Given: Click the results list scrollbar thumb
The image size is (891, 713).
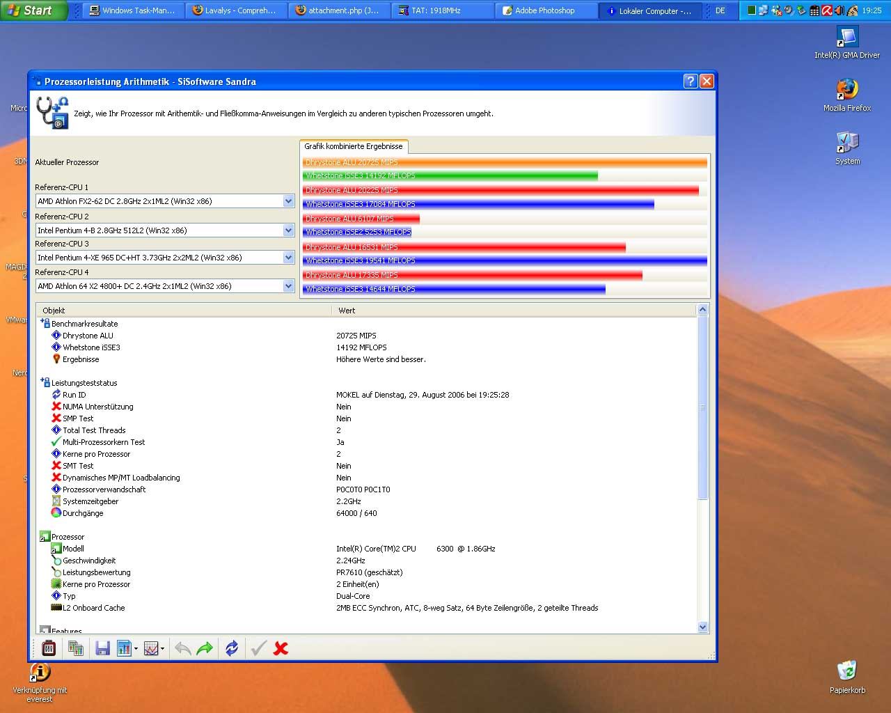Looking at the screenshot, I should click(x=702, y=407).
